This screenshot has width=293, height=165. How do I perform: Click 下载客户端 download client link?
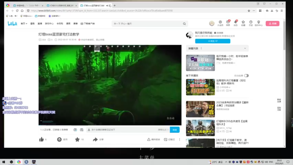pyautogui.click(x=88, y=23)
